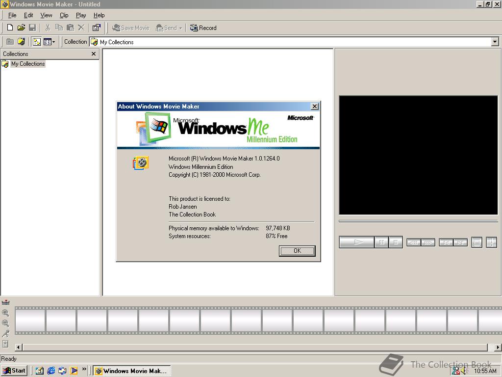The width and height of the screenshot is (502, 377).
Task: Click the Send toolbar button
Action: [166, 28]
